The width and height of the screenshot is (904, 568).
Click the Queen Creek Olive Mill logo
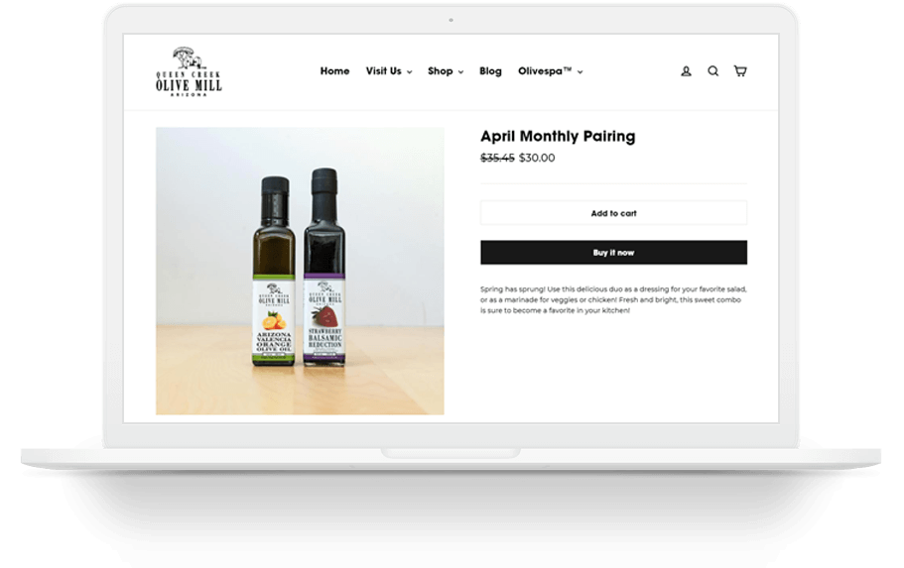[x=189, y=71]
